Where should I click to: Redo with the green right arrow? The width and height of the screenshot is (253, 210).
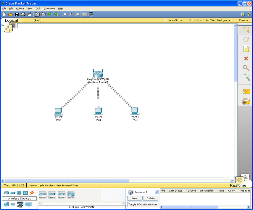point(56,15)
